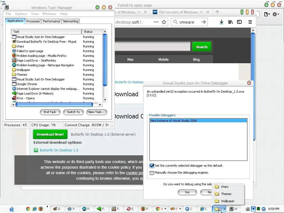
Task: Launch Firefox from the quick launch bar
Action: [41, 209]
